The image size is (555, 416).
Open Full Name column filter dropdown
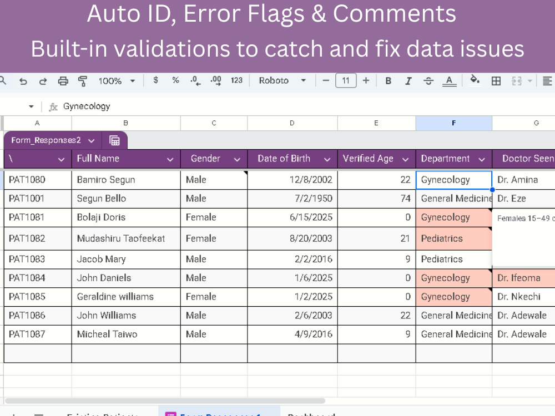170,160
